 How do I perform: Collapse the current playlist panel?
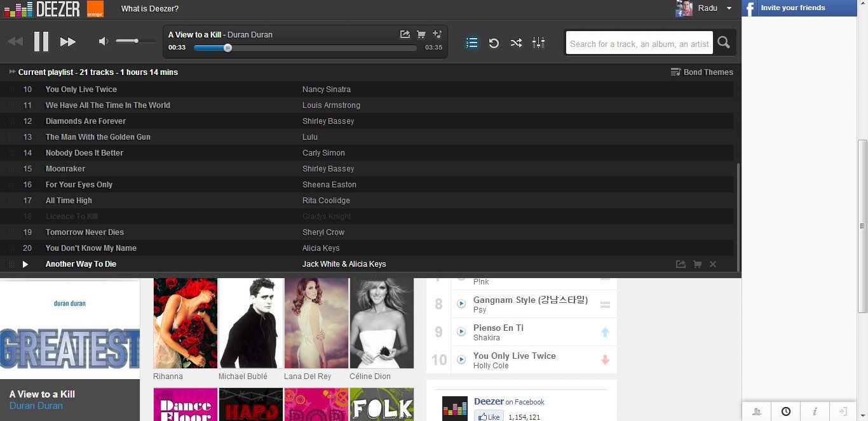13,72
